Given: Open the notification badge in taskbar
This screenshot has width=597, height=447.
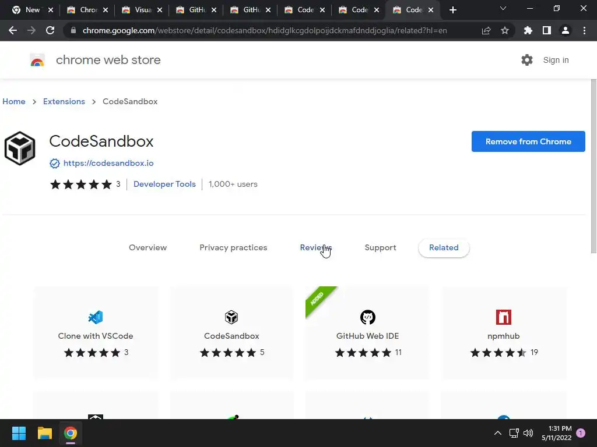Looking at the screenshot, I should (581, 433).
